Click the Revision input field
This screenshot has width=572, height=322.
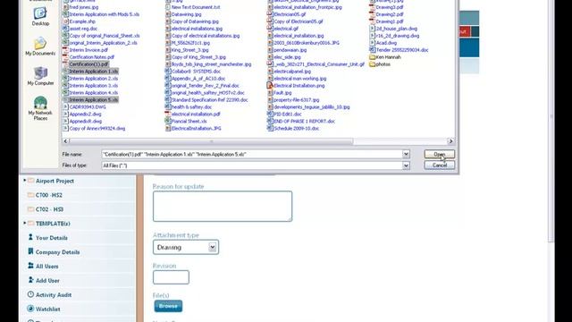pos(171,277)
